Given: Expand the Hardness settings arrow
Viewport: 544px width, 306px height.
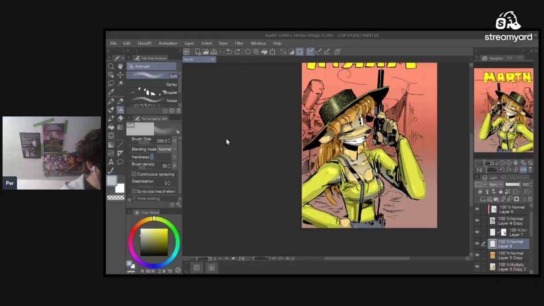Looking at the screenshot, I should (174, 157).
